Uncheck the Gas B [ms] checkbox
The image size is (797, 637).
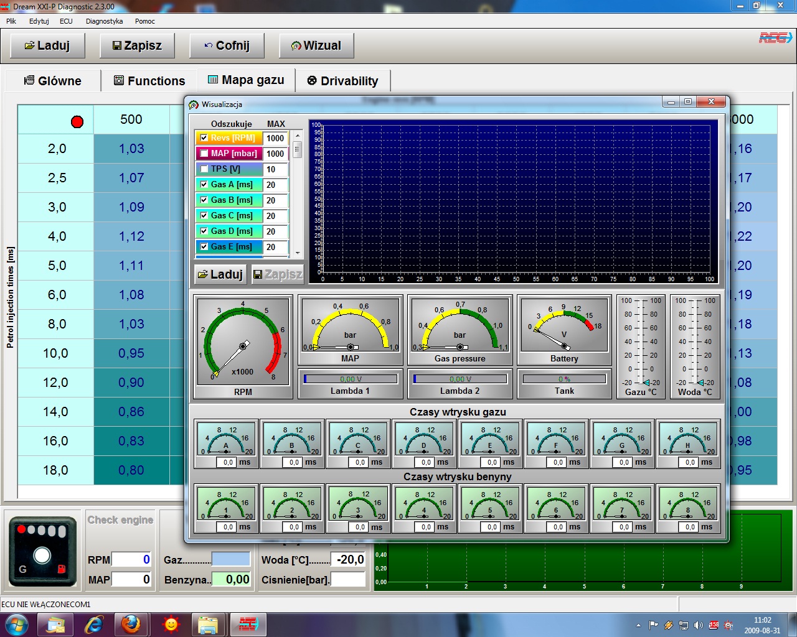[x=204, y=200]
